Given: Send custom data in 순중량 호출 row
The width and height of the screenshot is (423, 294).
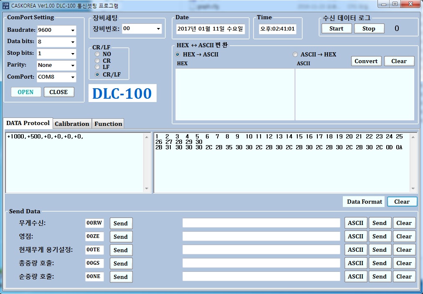Looking at the screenshot, I should [x=380, y=277].
